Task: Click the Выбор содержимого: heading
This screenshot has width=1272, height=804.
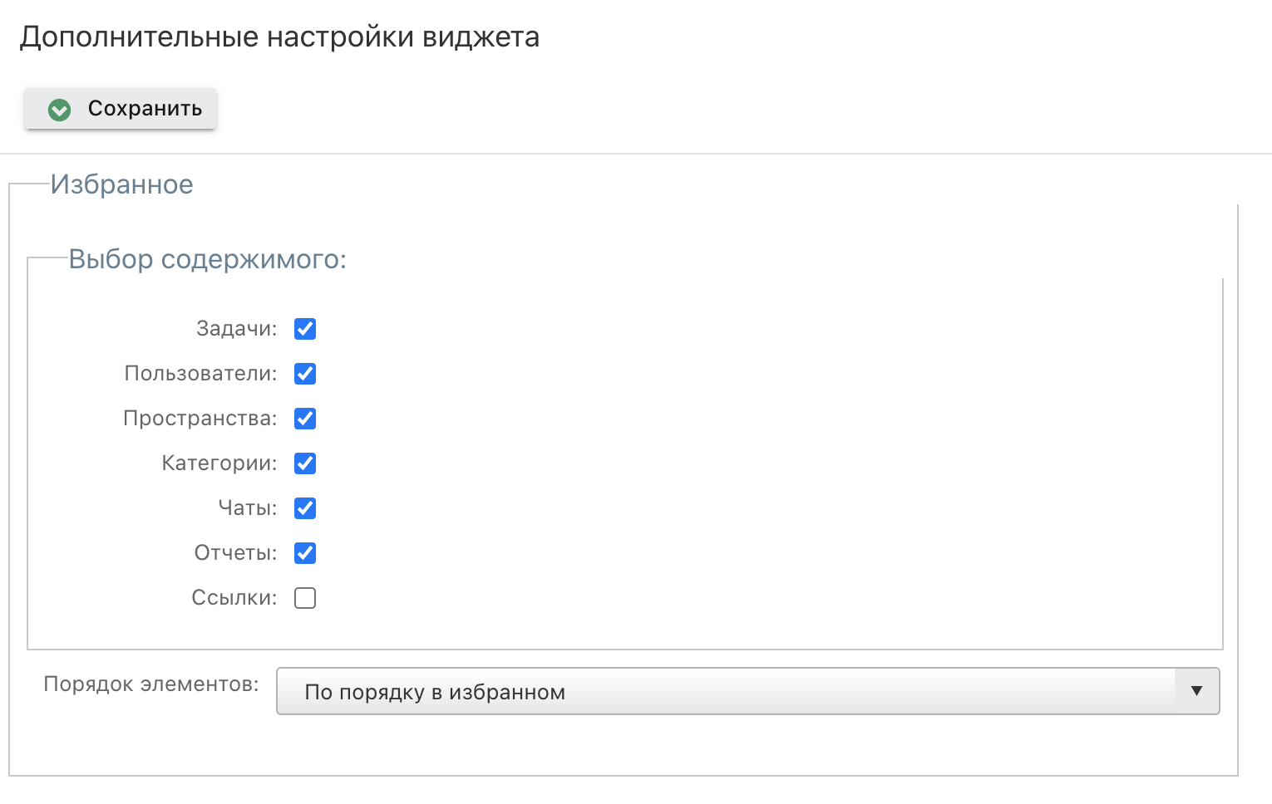Action: [208, 259]
